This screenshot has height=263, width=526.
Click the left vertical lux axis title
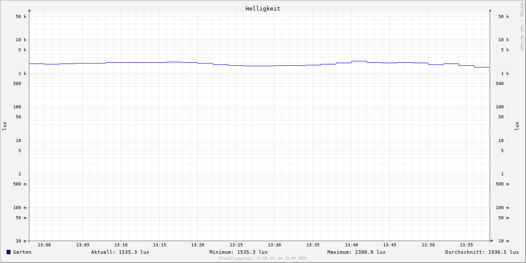[4, 126]
